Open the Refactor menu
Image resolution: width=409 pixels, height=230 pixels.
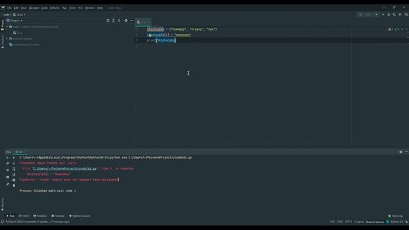click(x=55, y=8)
